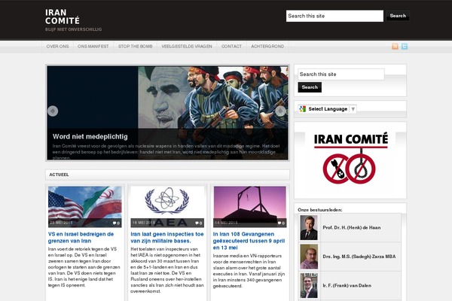The width and height of the screenshot is (452, 301).
Task: Click the sidebar Search button
Action: click(310, 87)
